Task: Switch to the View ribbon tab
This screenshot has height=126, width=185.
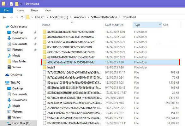Action: (x=48, y=10)
